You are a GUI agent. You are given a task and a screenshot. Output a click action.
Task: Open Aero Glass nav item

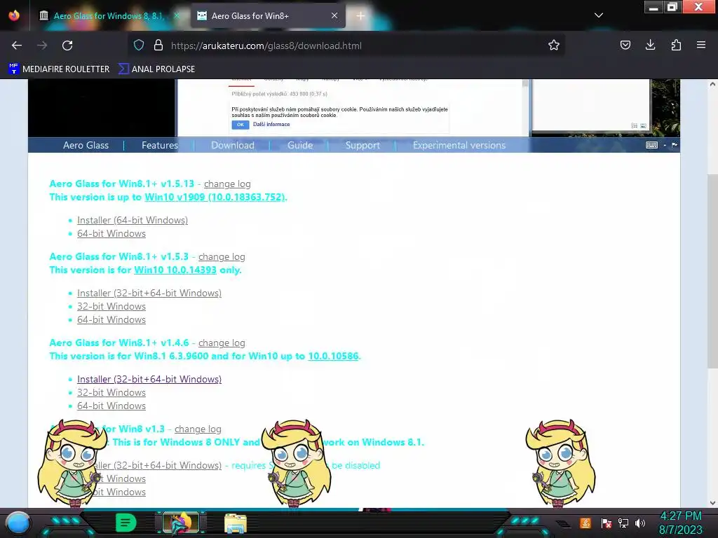[86, 145]
